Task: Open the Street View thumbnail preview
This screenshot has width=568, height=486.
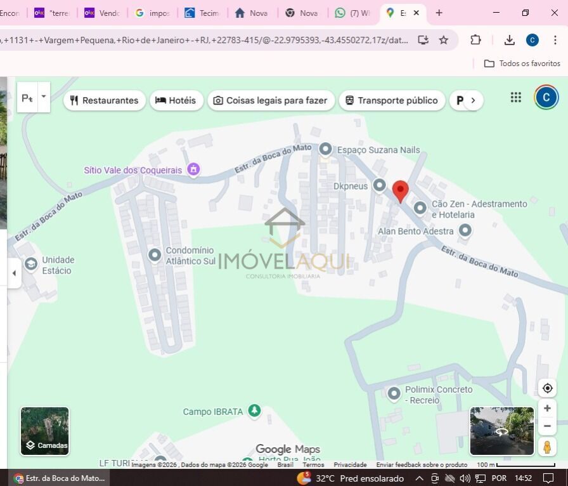Action: pos(501,431)
